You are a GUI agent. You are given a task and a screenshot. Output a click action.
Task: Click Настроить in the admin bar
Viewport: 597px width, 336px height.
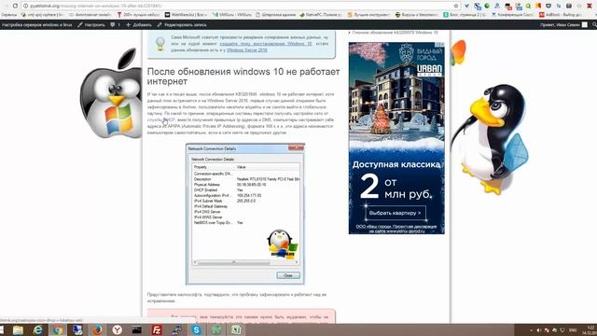tap(91, 25)
